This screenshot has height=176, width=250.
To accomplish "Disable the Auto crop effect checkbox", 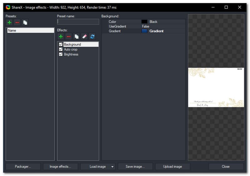I will [x=61, y=50].
